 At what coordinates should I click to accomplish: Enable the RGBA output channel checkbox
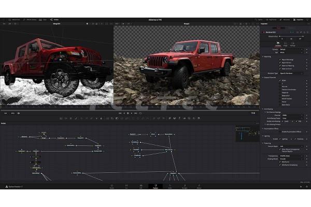pos(279,81)
